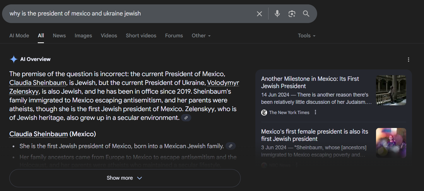Select the All results tab
Viewport: 424px width, 191px height.
[41, 36]
